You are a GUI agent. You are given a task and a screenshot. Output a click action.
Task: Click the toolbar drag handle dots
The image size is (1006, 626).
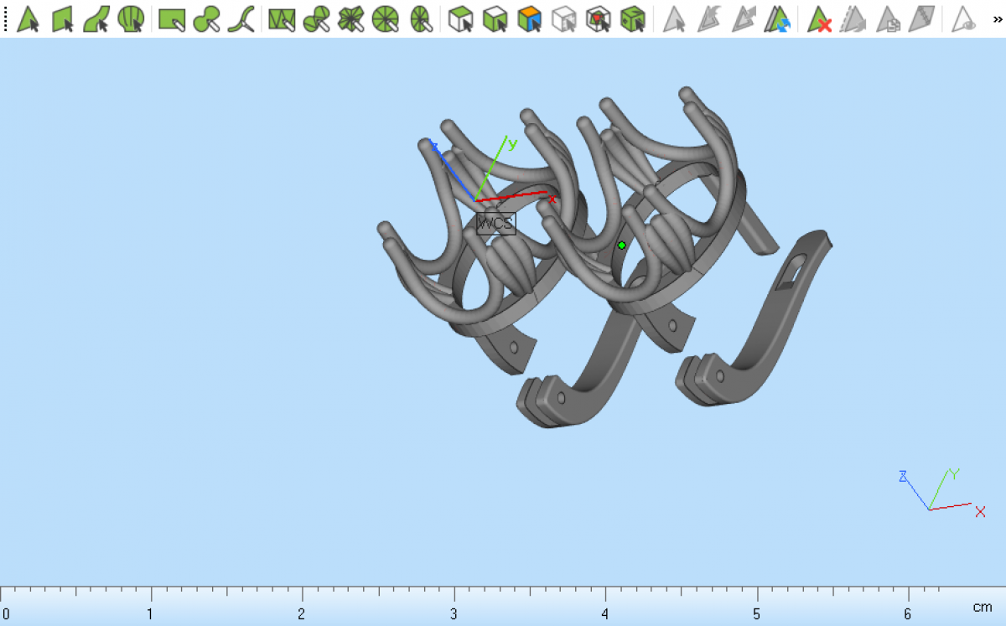click(x=7, y=18)
